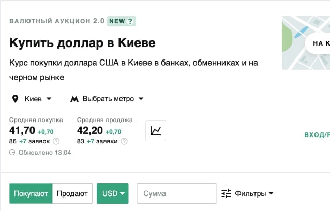
Task: Click the green NEW badge
Action: [x=116, y=21]
